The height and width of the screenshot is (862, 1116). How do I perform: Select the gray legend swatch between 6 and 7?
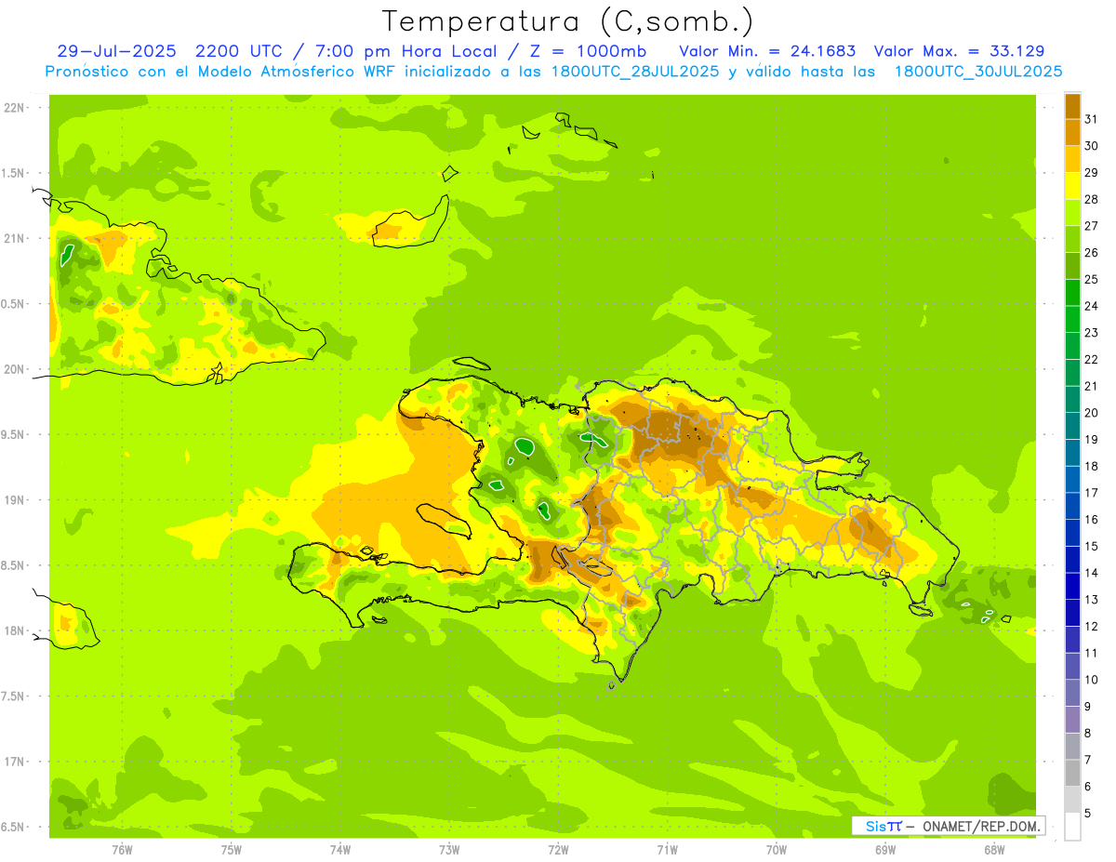click(1072, 773)
